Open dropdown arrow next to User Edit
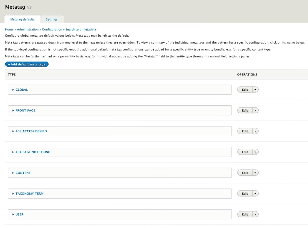This screenshot has height=228, width=308. [255, 215]
